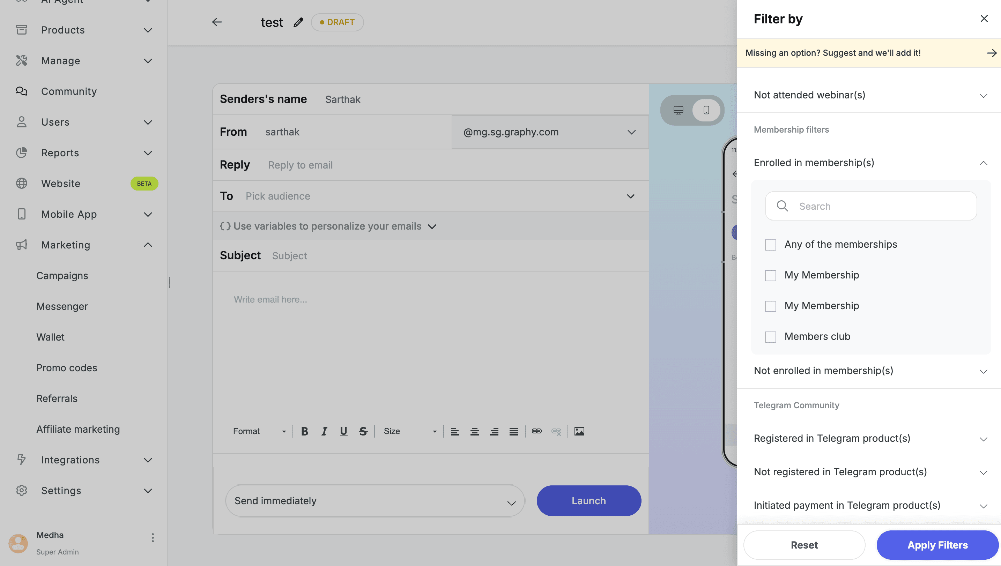The image size is (1001, 566).
Task: Click Missing an option suggestion banner
Action: click(x=869, y=53)
